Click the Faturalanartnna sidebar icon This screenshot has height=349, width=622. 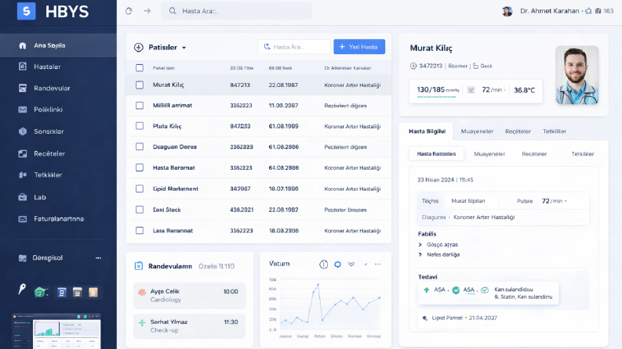click(x=23, y=219)
